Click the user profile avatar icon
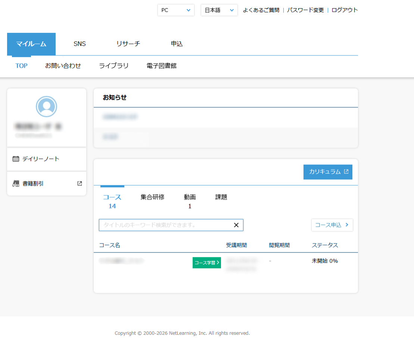This screenshot has width=414, height=340. click(x=46, y=106)
